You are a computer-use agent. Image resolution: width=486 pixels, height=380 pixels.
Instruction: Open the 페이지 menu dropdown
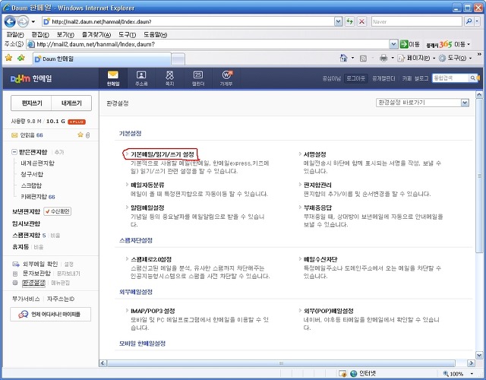(434, 58)
